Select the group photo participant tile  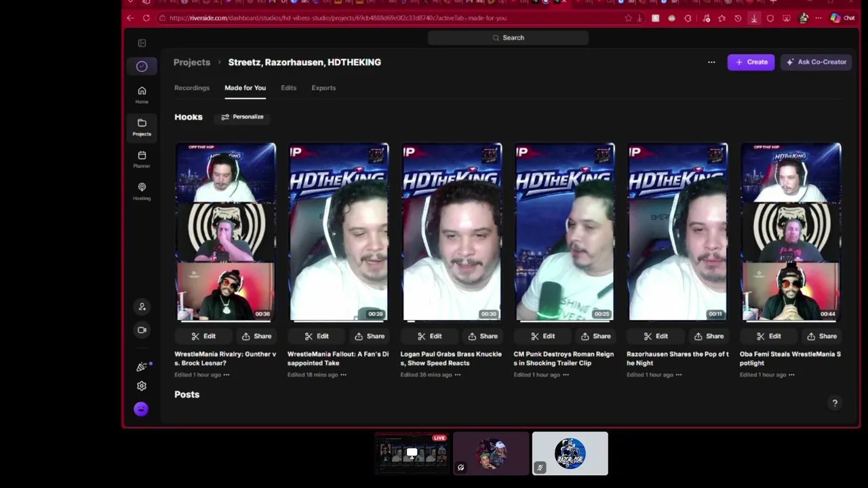[491, 453]
